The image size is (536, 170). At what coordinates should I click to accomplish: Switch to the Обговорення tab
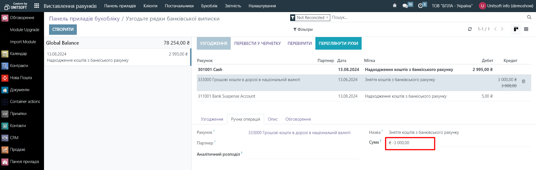coord(298,119)
